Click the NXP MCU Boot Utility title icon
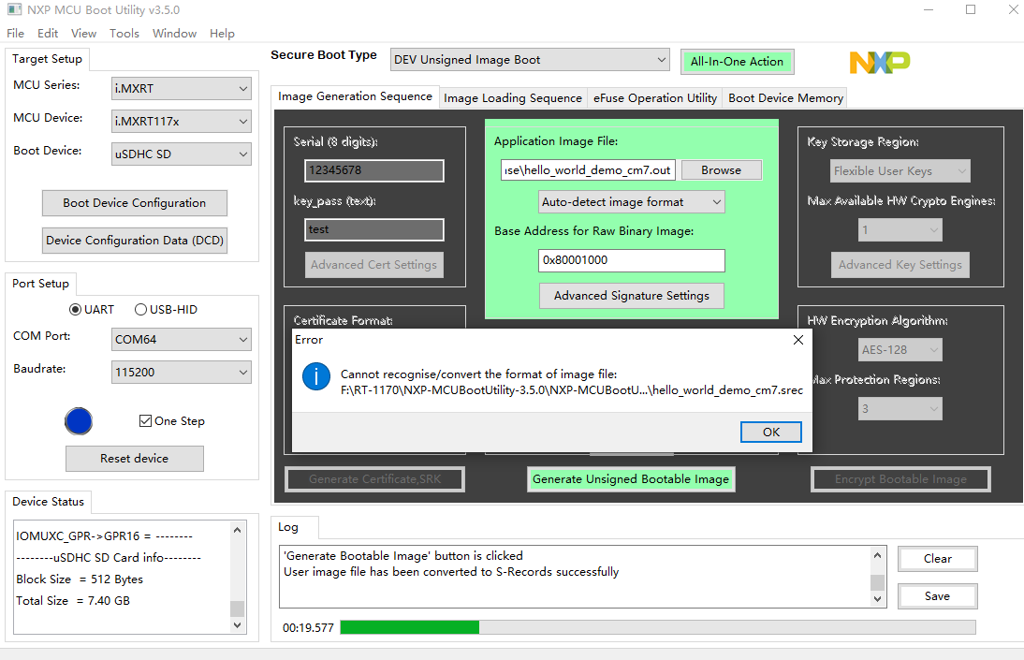1024x660 pixels. tap(14, 9)
